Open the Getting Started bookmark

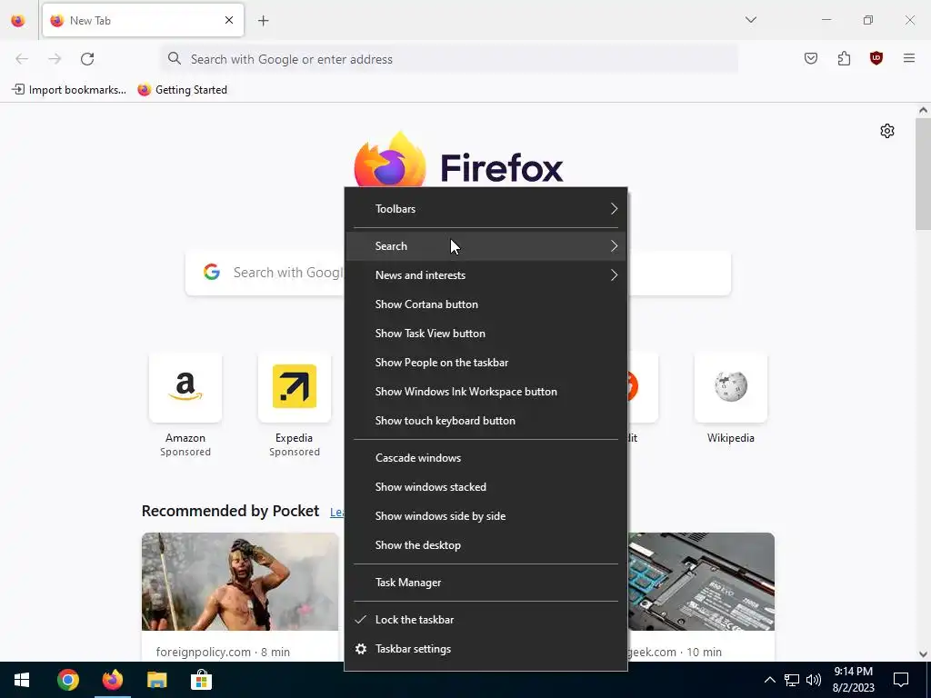pos(182,90)
